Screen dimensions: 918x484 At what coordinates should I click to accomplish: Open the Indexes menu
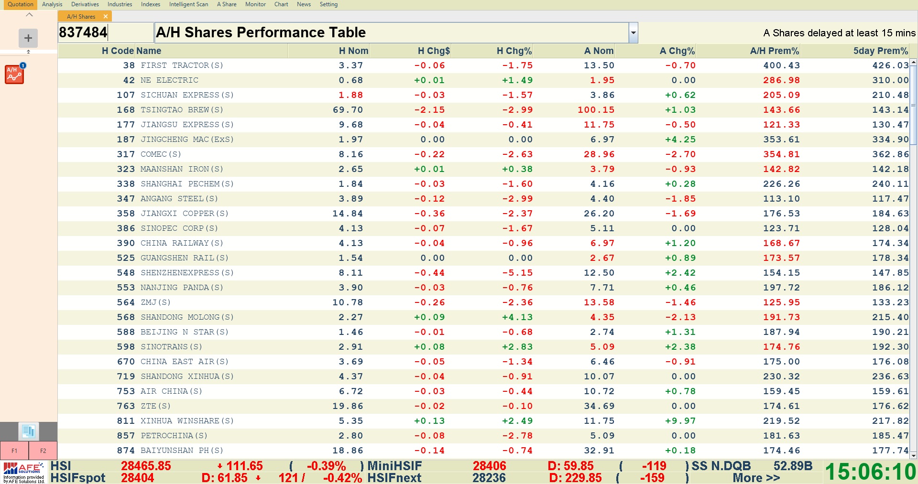(151, 4)
